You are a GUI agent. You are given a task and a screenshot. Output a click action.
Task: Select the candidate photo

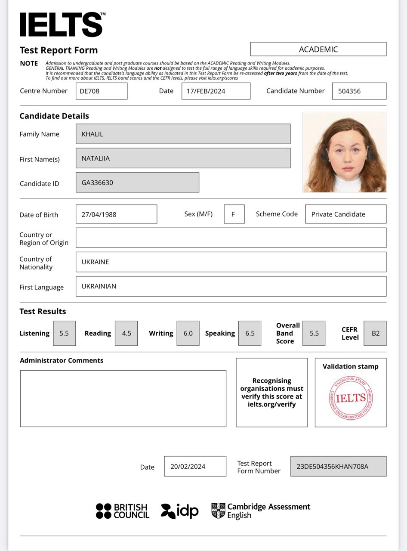click(x=345, y=152)
